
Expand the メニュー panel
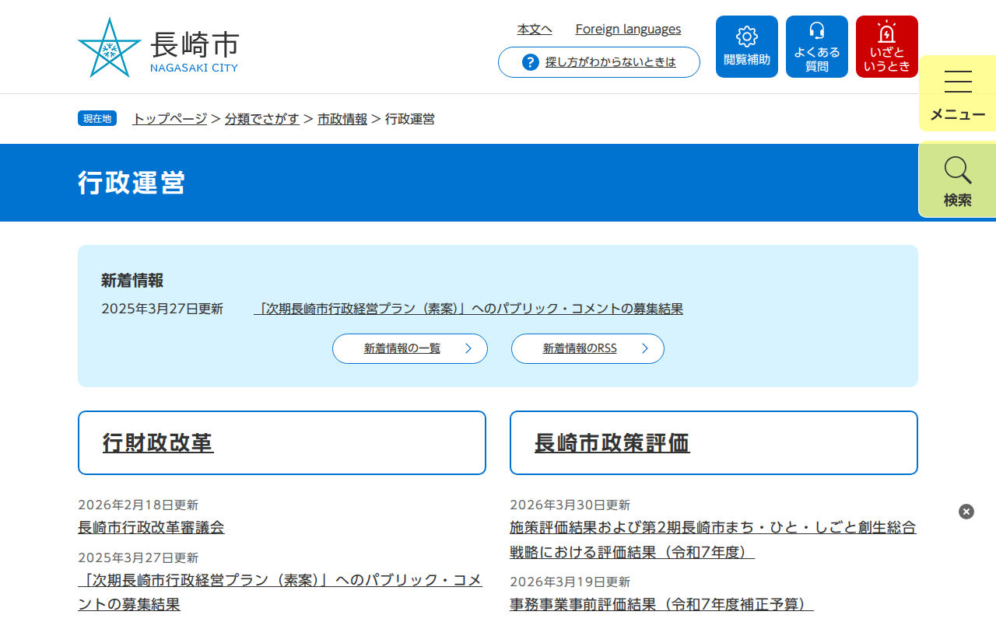tap(956, 93)
